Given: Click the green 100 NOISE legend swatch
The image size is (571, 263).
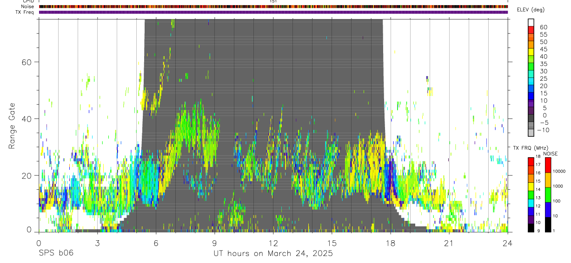Looking at the screenshot, I should pos(548,195).
